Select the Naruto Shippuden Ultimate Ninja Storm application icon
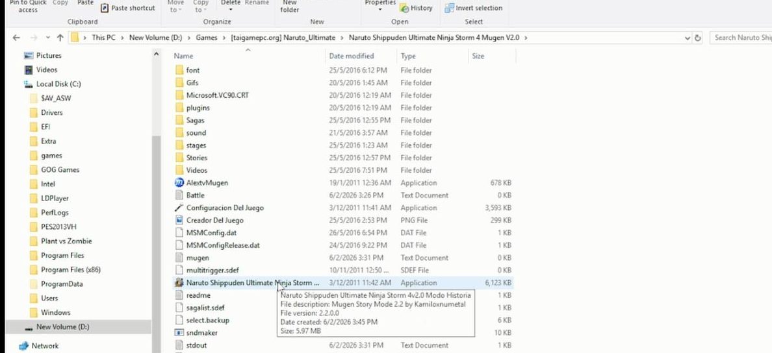This screenshot has width=772, height=353. click(180, 283)
